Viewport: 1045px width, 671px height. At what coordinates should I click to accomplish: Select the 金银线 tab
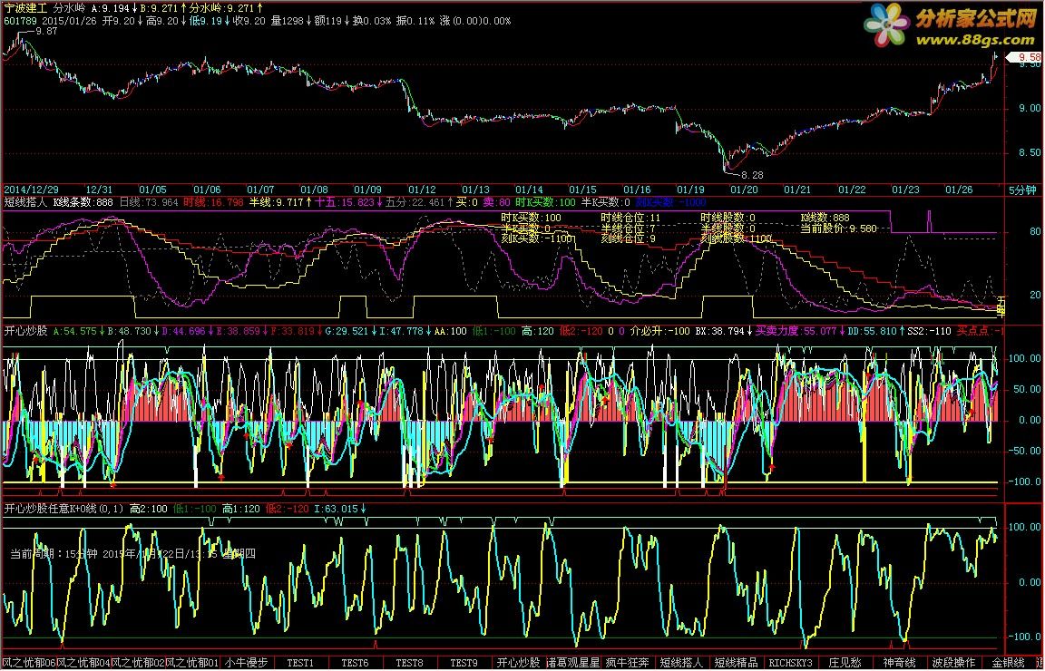[x=1009, y=663]
